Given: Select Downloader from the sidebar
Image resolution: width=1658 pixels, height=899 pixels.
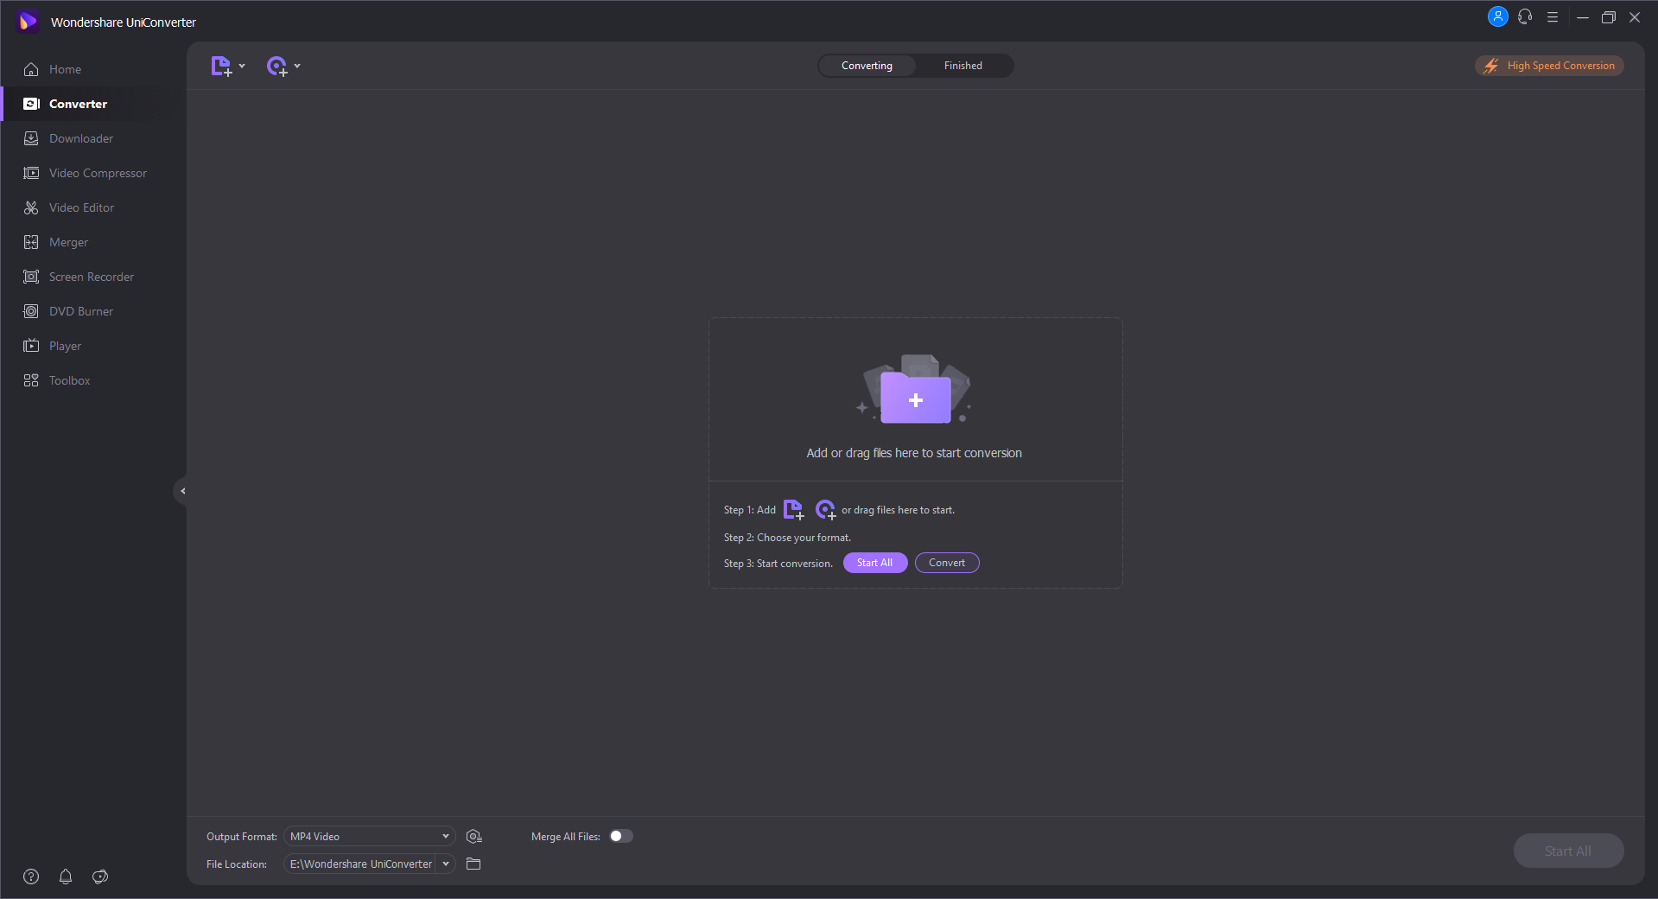Looking at the screenshot, I should point(81,138).
